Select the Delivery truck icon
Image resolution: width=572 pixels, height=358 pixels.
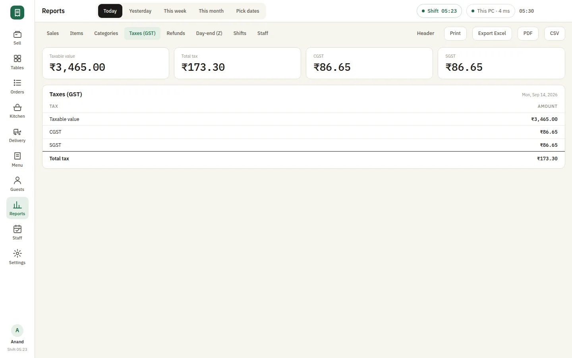(17, 132)
